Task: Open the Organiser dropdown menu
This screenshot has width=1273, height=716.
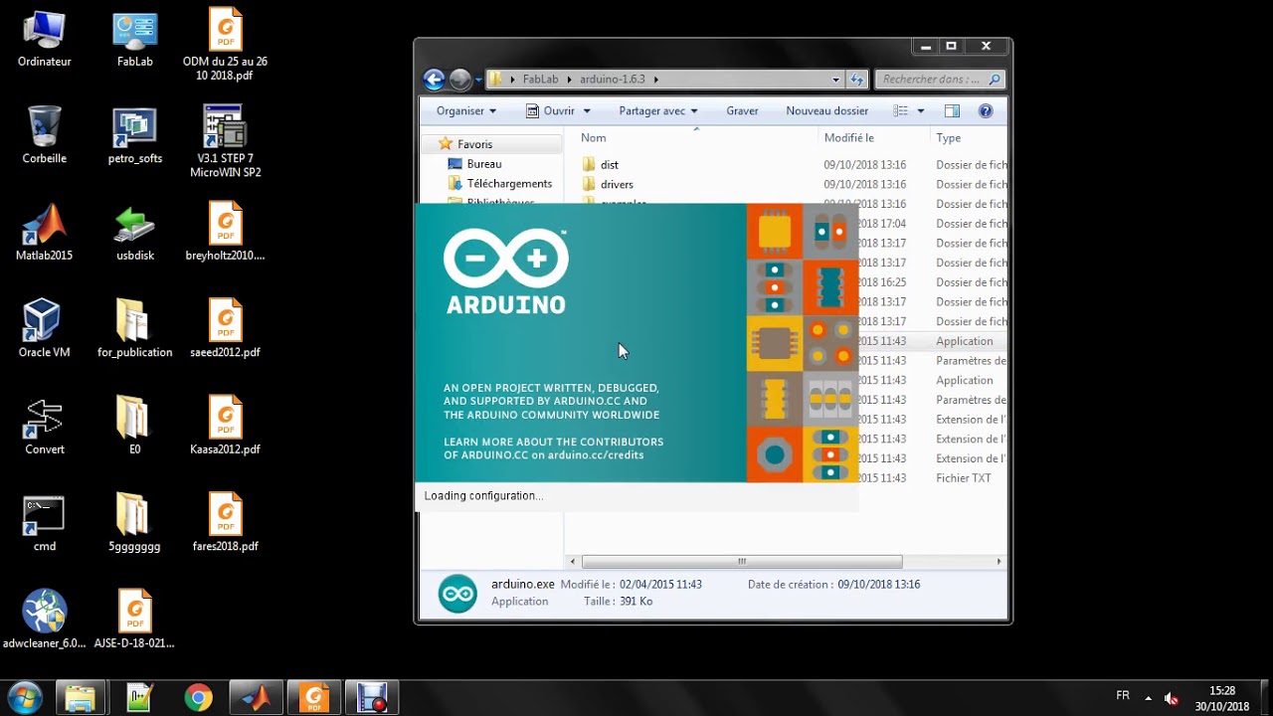Action: [x=465, y=111]
